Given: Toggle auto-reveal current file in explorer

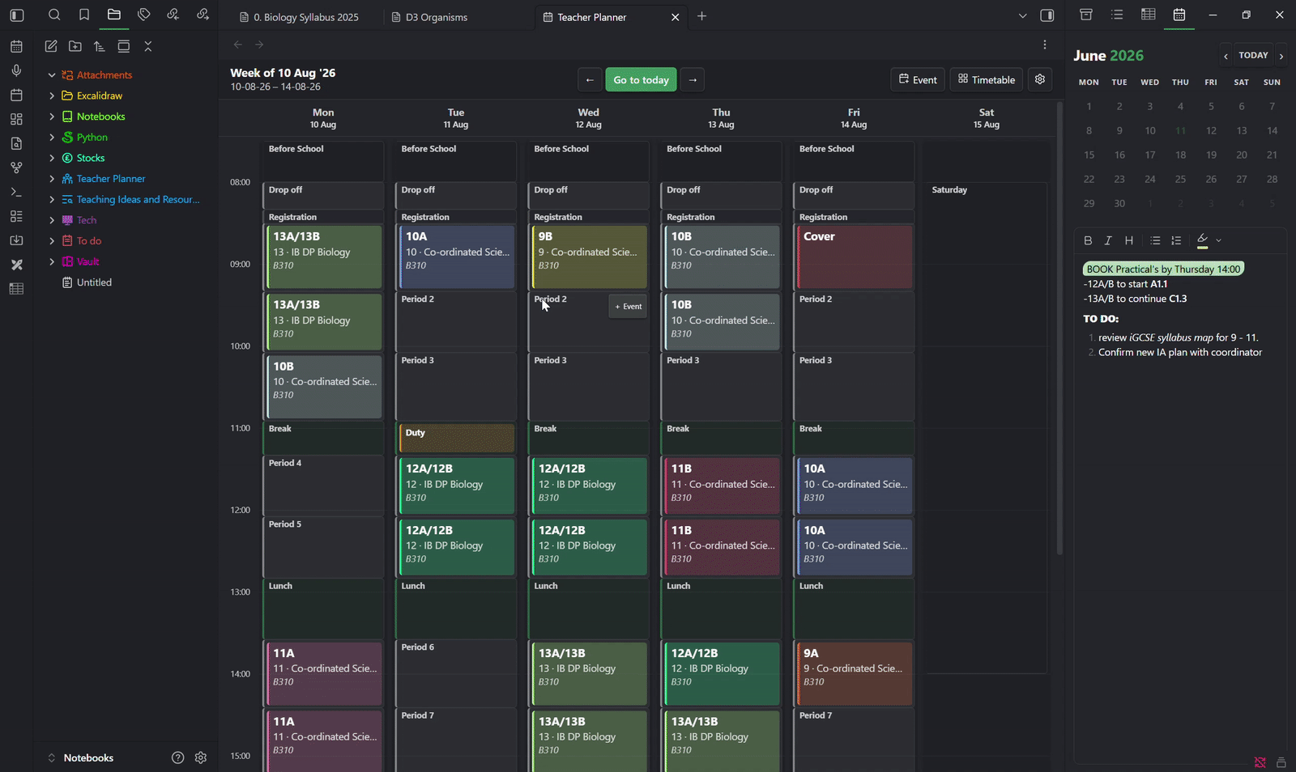Looking at the screenshot, I should (x=123, y=46).
